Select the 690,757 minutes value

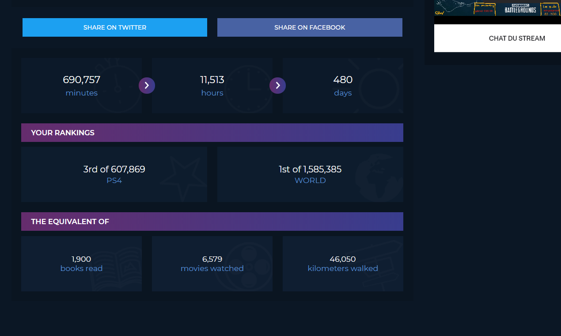[x=82, y=80]
